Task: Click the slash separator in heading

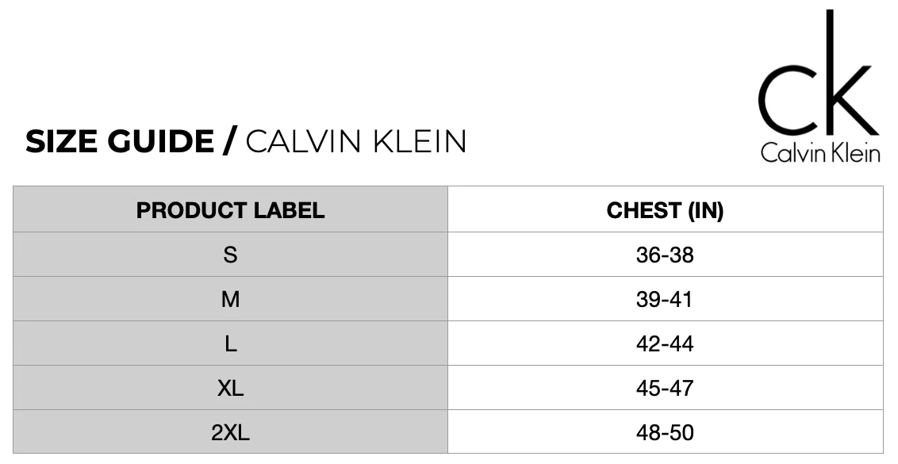Action: [229, 142]
